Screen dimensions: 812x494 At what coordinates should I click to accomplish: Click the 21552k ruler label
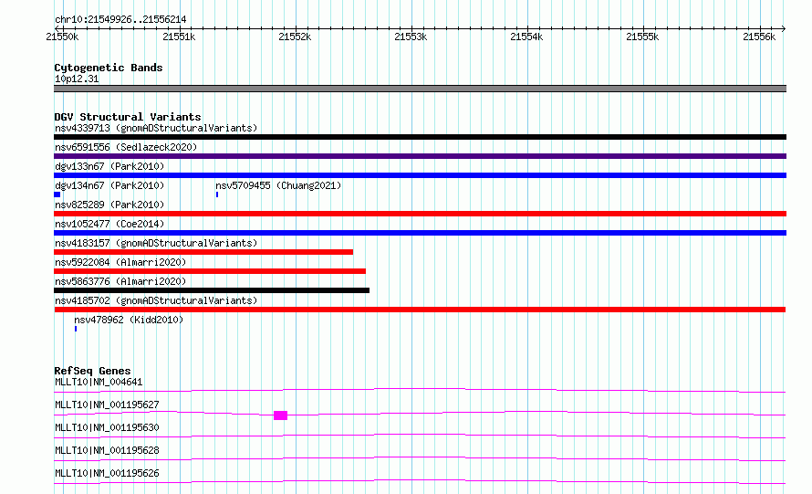pos(295,37)
